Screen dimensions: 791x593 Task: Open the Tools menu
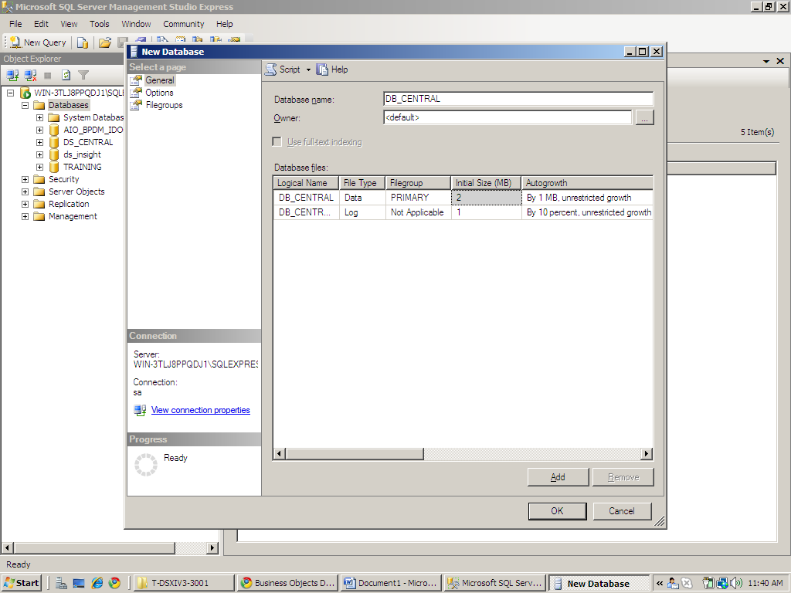100,24
